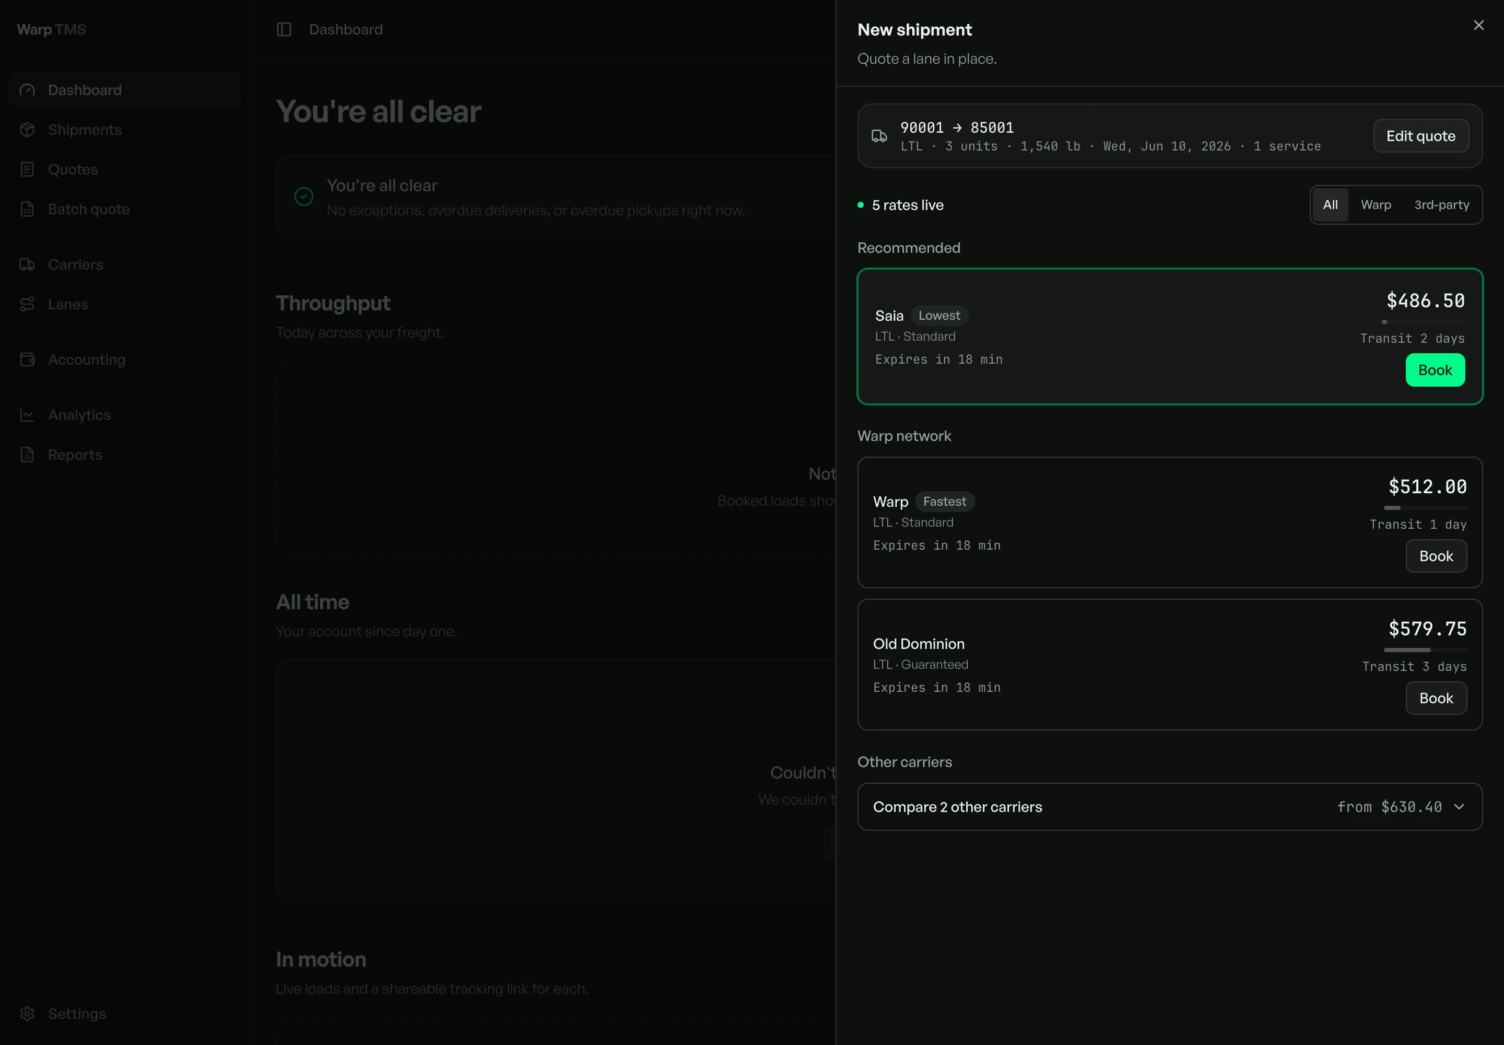Image resolution: width=1504 pixels, height=1045 pixels.
Task: Click the $486.50 price
Action: 1426,300
